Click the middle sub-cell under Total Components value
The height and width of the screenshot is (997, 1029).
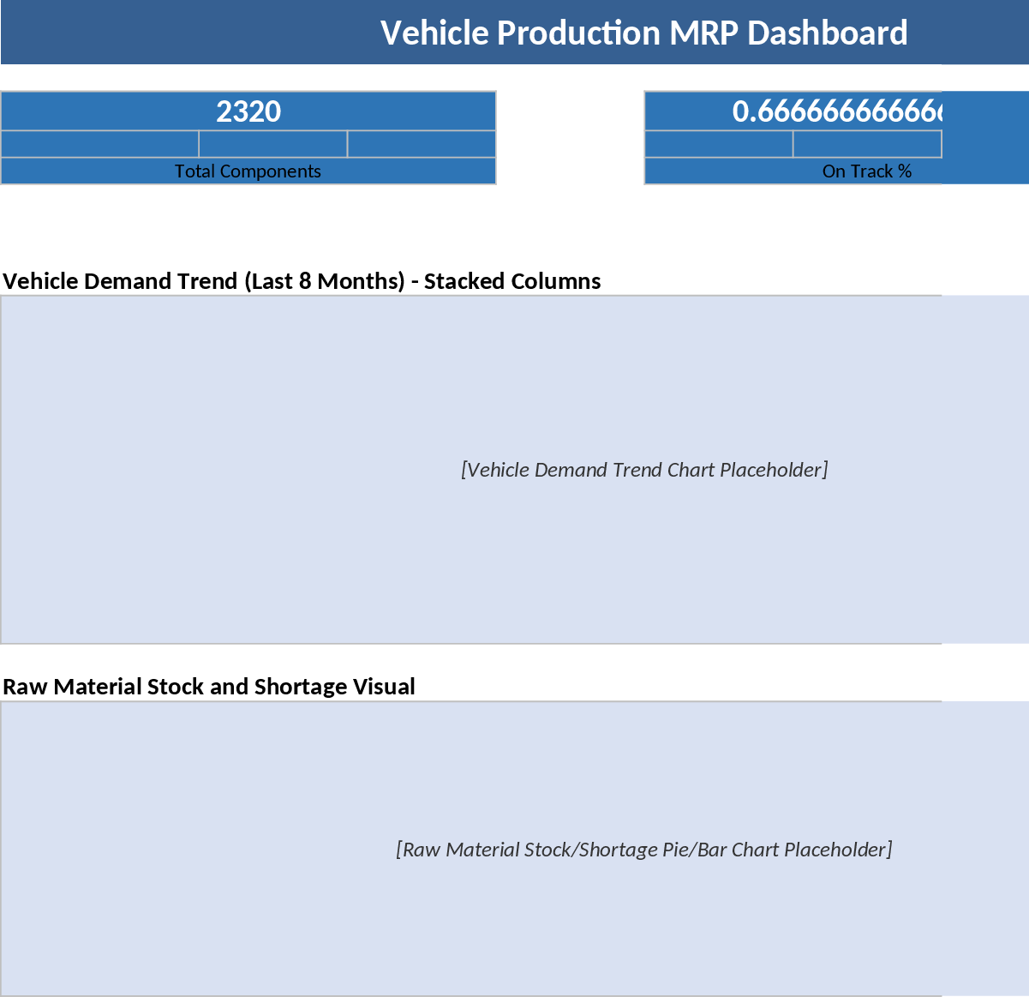(x=272, y=143)
